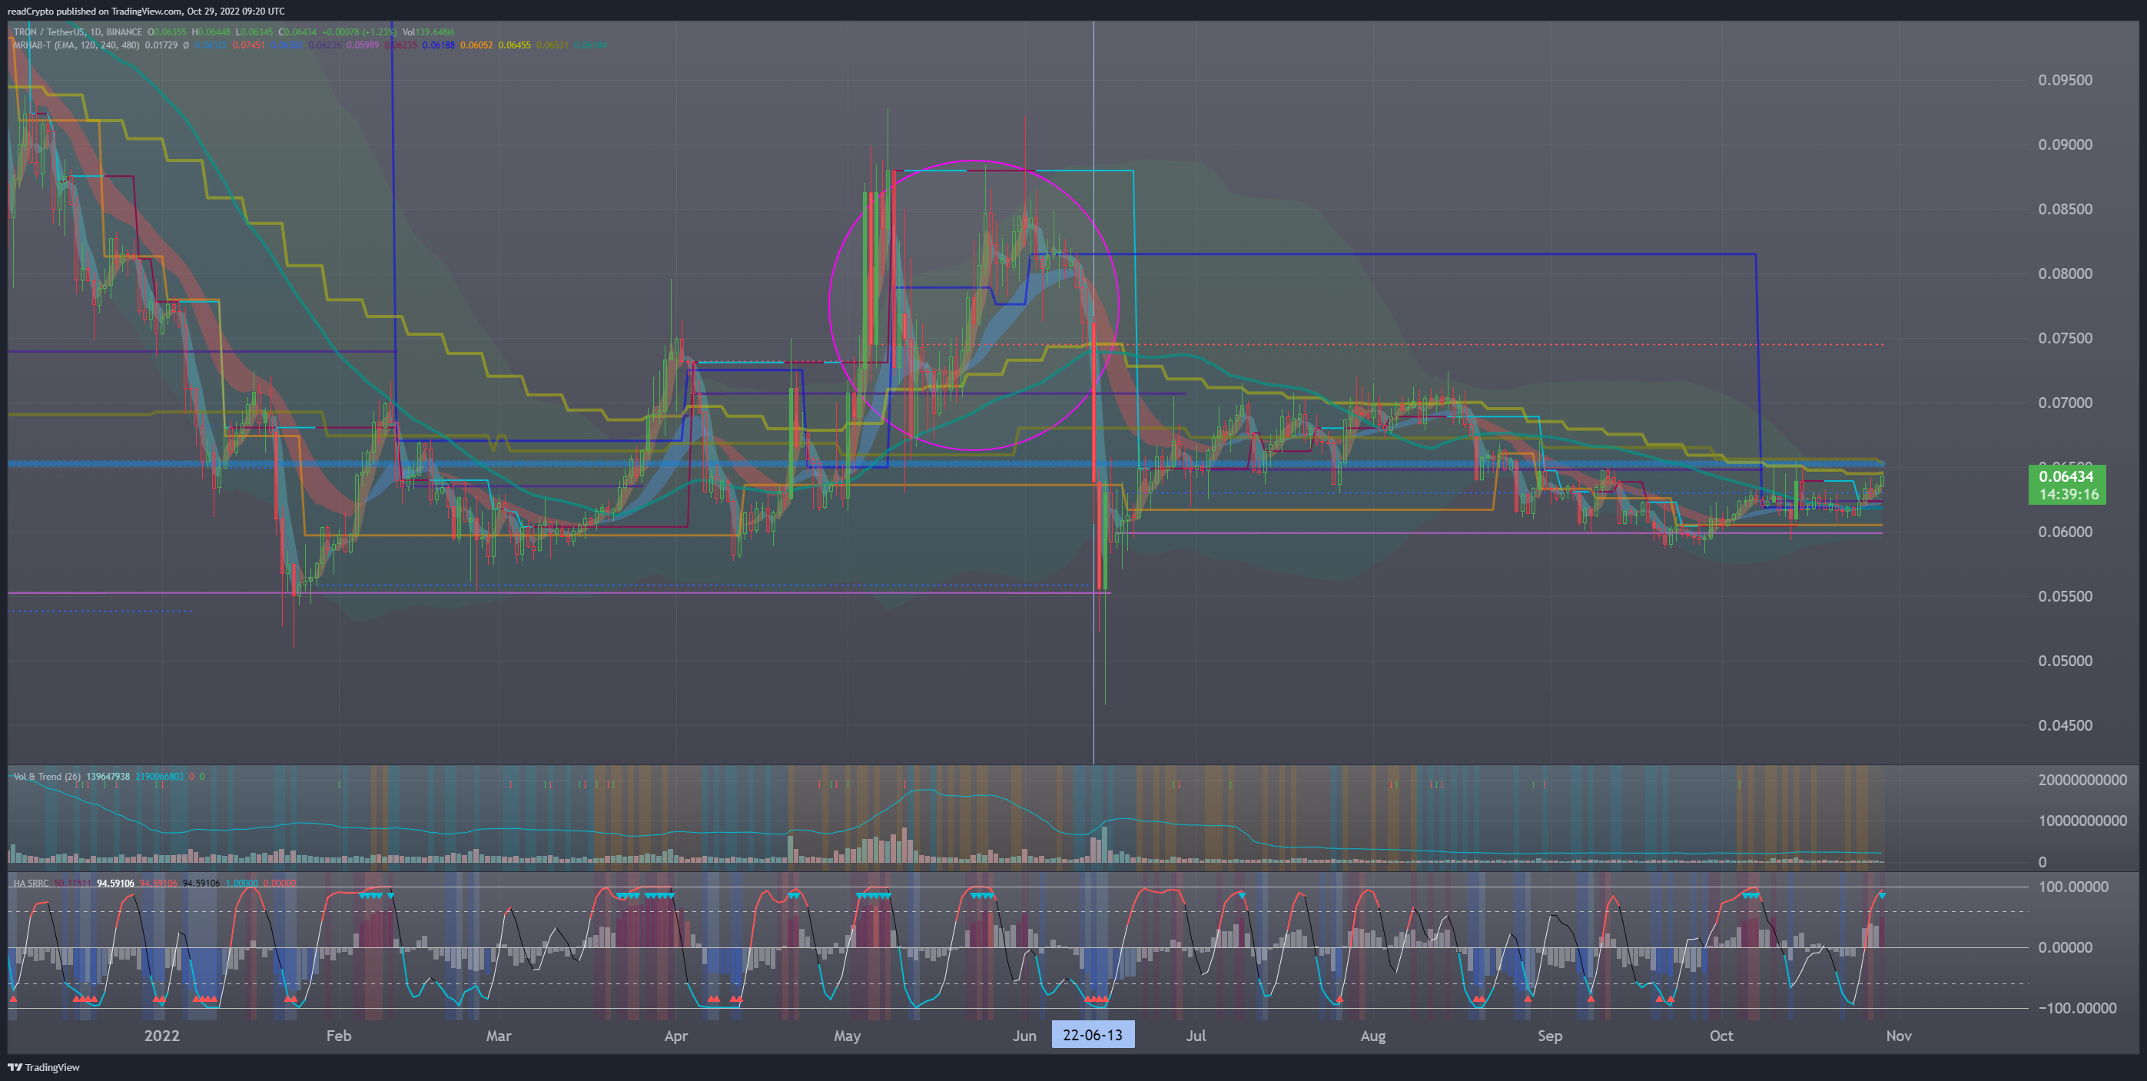Click the 'MRHAB-T (EMA, 120, 240, 480)' indicator title

76,45
